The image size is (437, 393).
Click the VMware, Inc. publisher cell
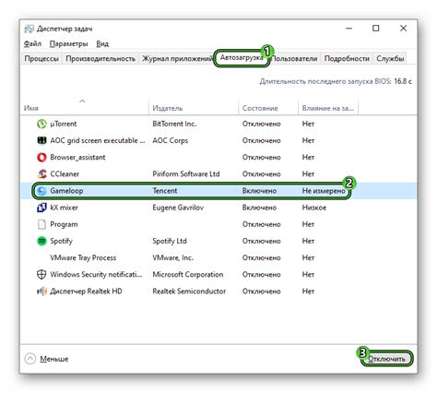point(173,257)
